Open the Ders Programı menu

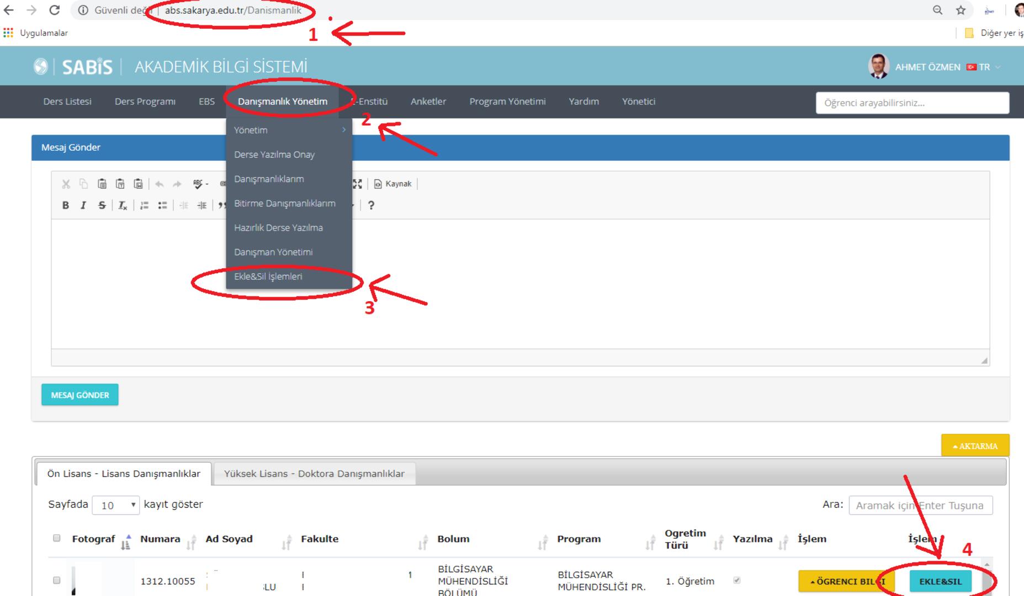[145, 102]
